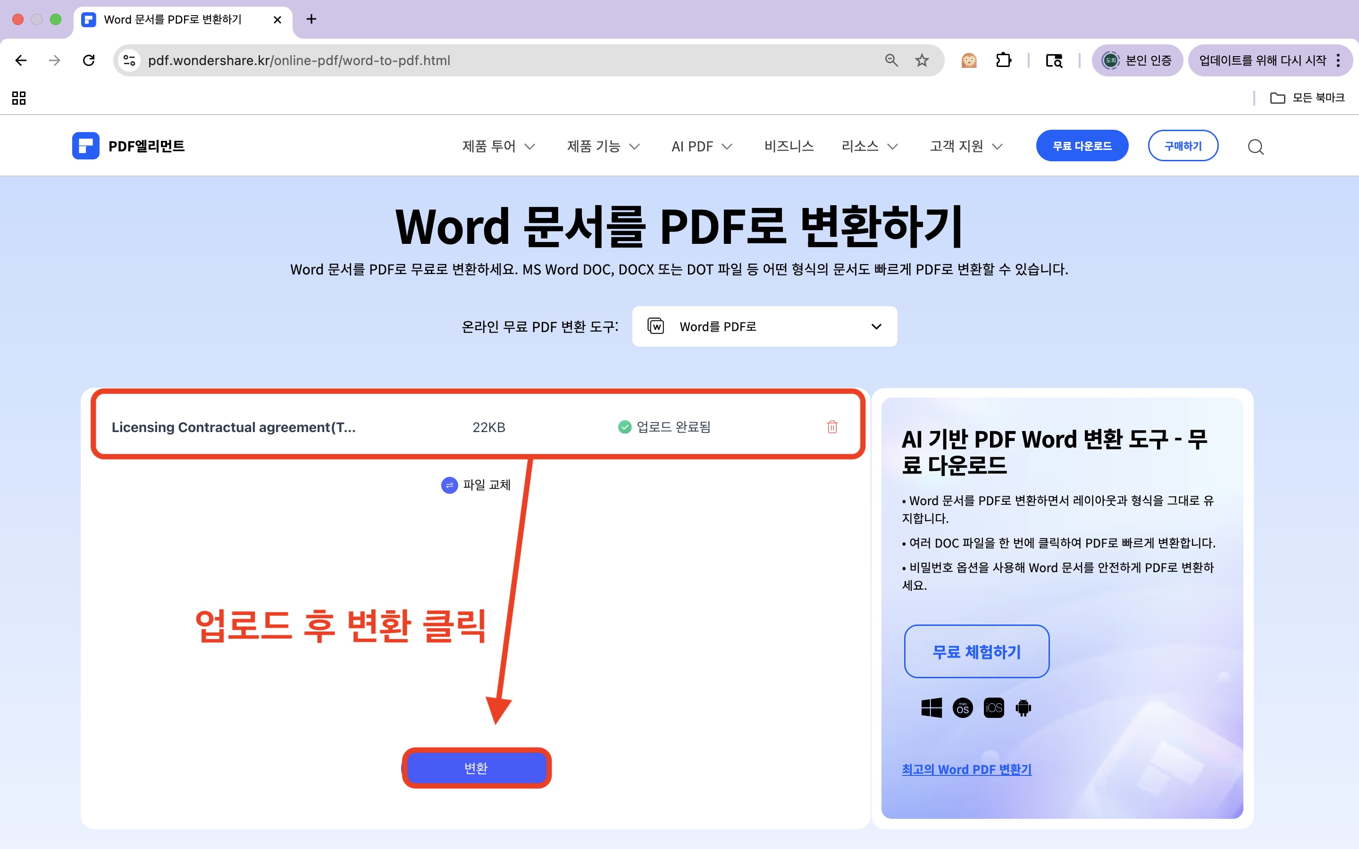Select the Android platform icon
Screen dimensions: 1359x849
click(x=1024, y=707)
